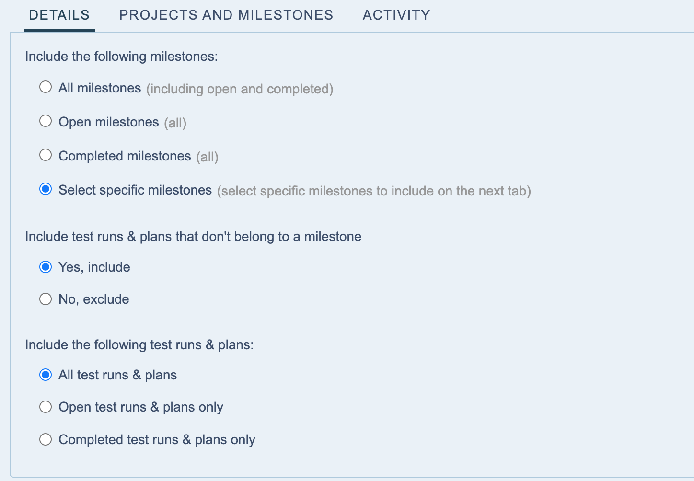Click the "(all)" hint beside Completed milestones
Image resolution: width=694 pixels, height=481 pixels.
pos(207,157)
